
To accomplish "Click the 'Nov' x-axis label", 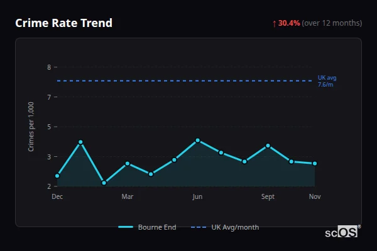I will [x=315, y=196].
